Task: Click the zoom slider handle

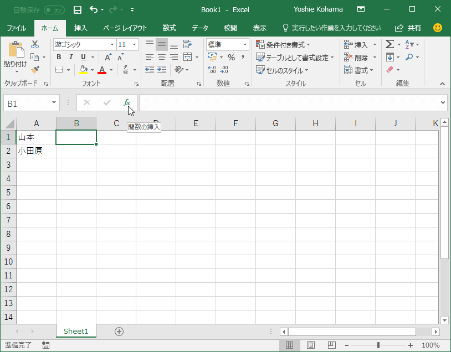Action: [x=378, y=345]
